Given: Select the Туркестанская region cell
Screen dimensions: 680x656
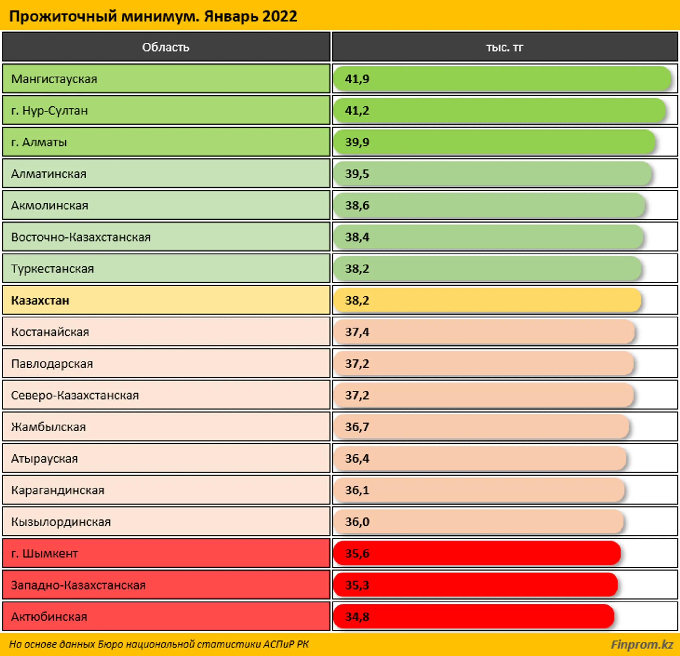Looking at the screenshot, I should (x=166, y=268).
